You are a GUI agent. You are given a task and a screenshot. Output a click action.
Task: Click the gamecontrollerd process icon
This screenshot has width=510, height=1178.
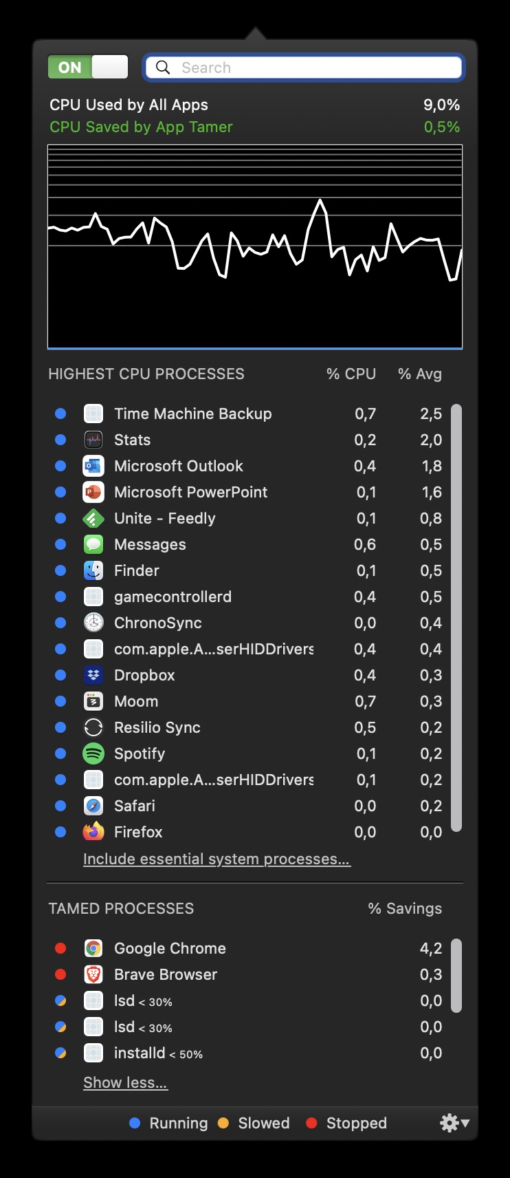[93, 597]
